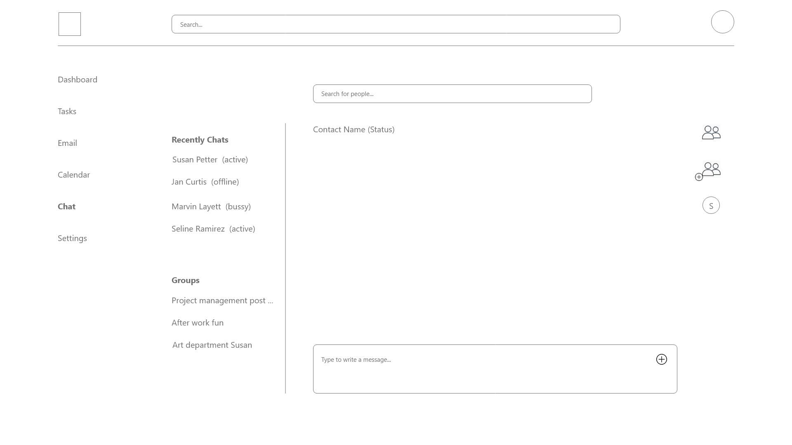Select the Chat navigation item

point(66,206)
